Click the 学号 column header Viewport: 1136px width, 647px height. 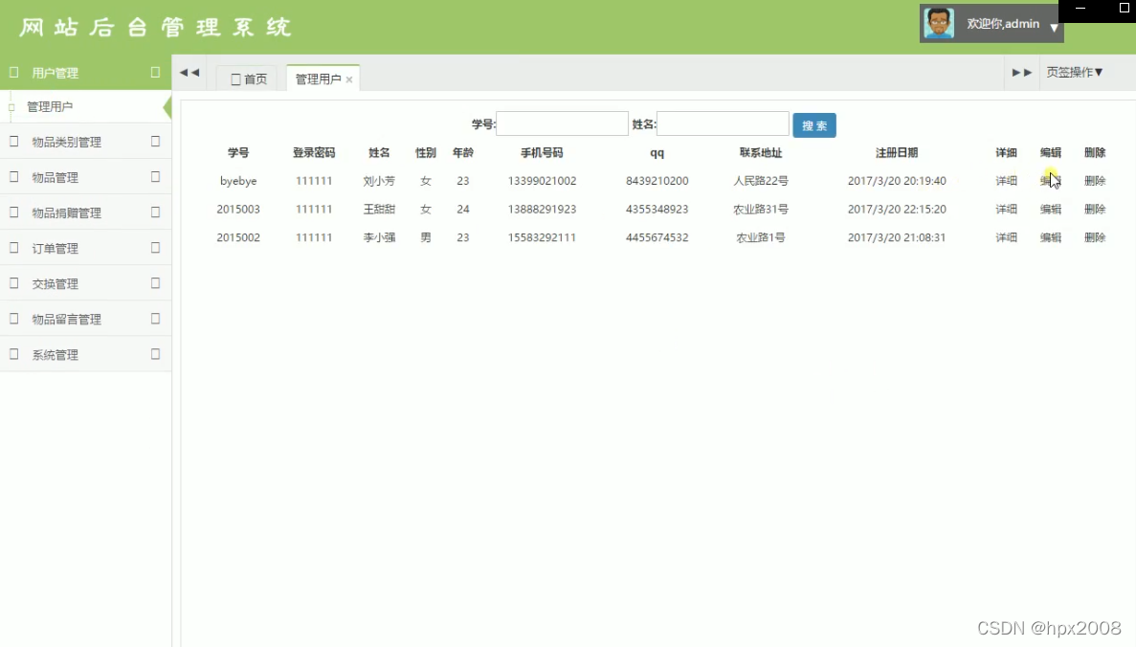(238, 153)
